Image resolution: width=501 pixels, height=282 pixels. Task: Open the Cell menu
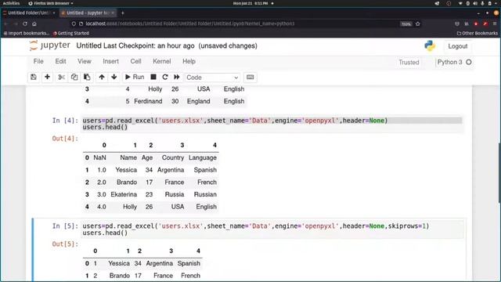click(135, 61)
